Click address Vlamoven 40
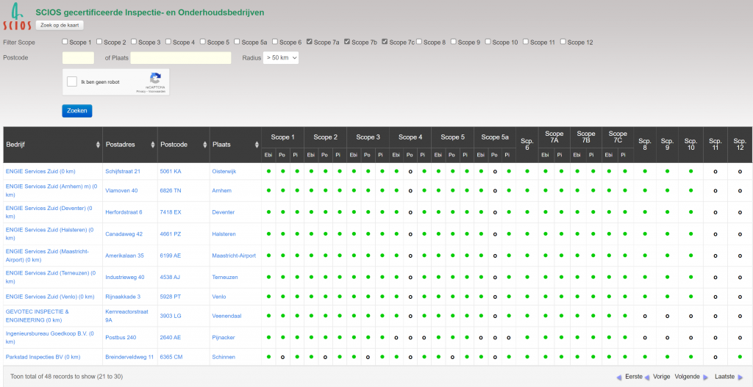The height and width of the screenshot is (387, 753). point(121,190)
